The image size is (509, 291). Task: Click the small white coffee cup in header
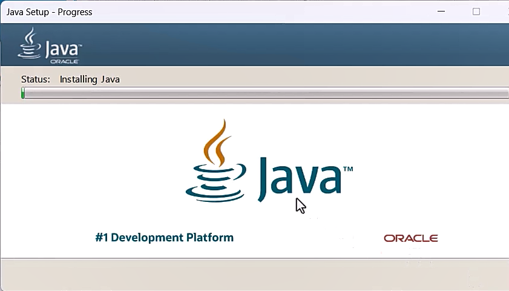point(30,44)
